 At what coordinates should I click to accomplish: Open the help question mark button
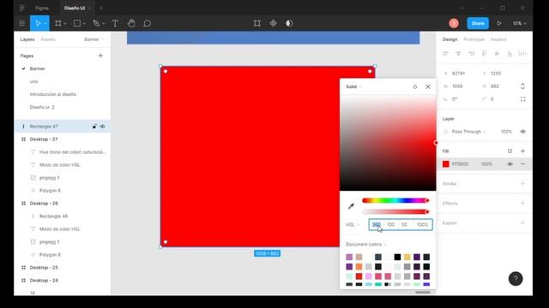pos(516,279)
